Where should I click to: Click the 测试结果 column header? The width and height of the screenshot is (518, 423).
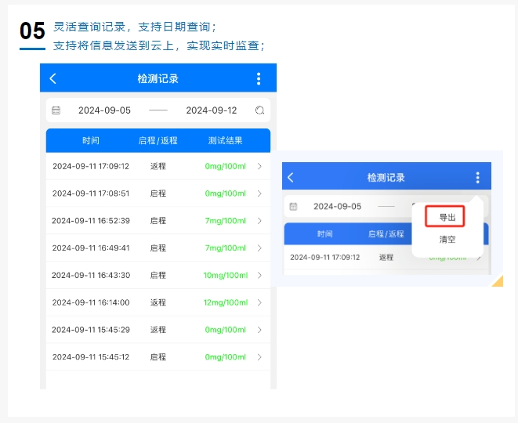[x=225, y=141]
